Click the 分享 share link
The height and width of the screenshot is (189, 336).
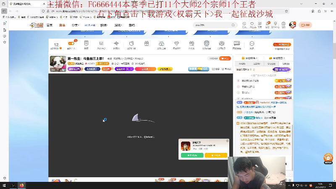(216, 69)
